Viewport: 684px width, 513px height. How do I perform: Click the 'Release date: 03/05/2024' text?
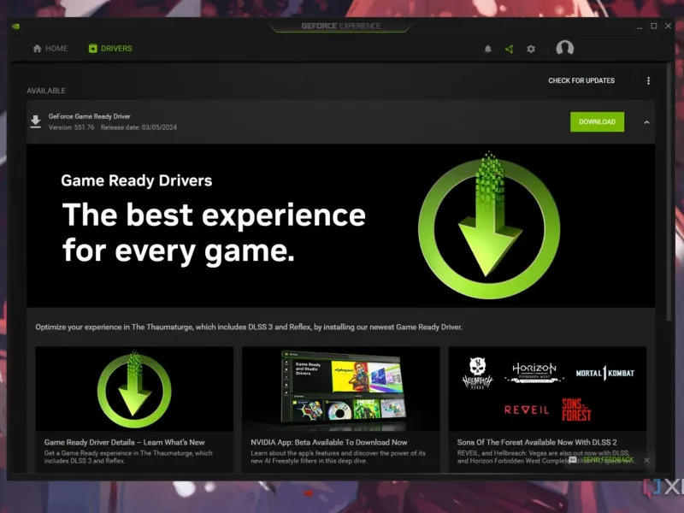pos(139,127)
